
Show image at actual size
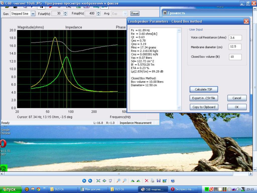pos(104,181)
